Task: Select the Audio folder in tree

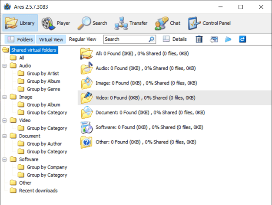Action: [x=25, y=65]
